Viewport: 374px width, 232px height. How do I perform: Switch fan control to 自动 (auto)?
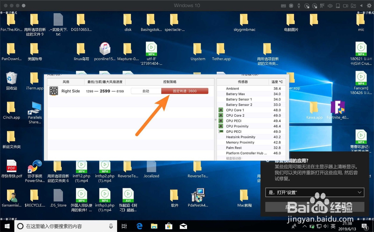[x=146, y=91]
